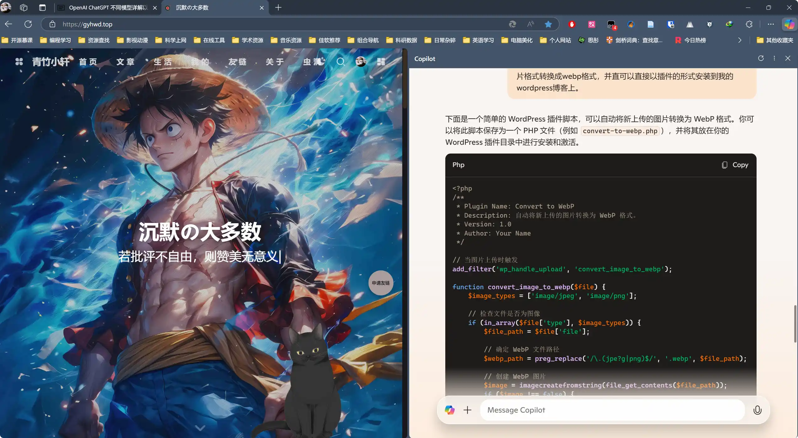Click the scroll-down chevron on hero image
Viewport: 798px width, 438px height.
tap(200, 428)
